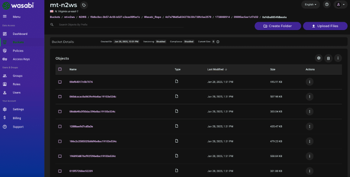Viewport: 350px width, 177px height.
Task: Check the box for 1288bae9d7cd5a3e
Action: tap(60, 127)
